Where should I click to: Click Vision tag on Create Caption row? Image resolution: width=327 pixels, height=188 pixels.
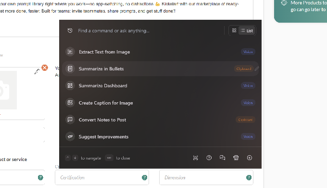(248, 103)
